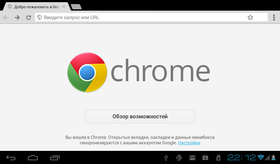
Task: Tap Android home navigation button
Action: (33, 158)
